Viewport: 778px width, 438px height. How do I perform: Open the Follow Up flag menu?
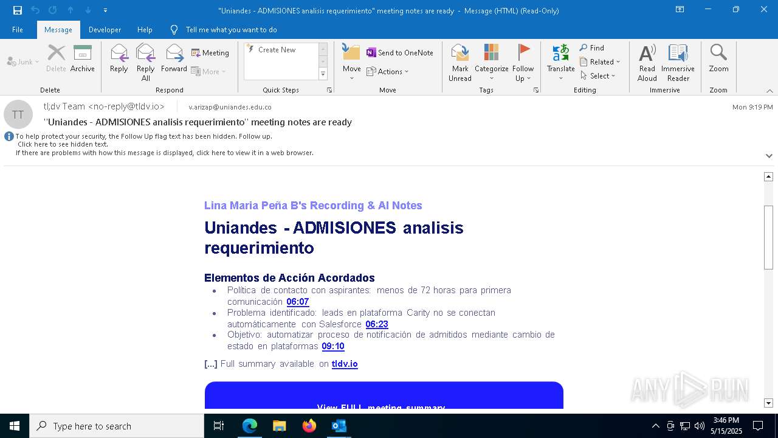coord(523,63)
